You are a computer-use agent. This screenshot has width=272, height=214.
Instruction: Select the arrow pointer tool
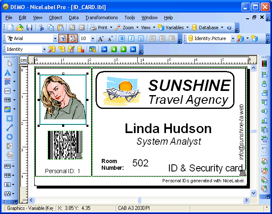click(10, 63)
